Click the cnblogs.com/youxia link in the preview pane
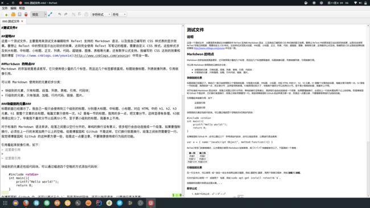The height and width of the screenshot is (208, 370). tap(209, 48)
